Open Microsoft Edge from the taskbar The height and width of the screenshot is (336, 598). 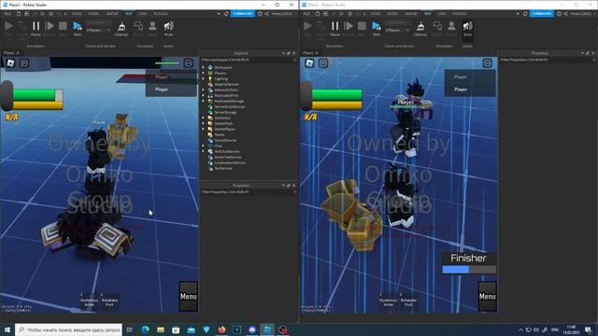pyautogui.click(x=146, y=329)
